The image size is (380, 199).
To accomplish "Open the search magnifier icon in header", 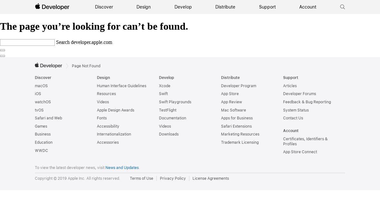I will [342, 7].
